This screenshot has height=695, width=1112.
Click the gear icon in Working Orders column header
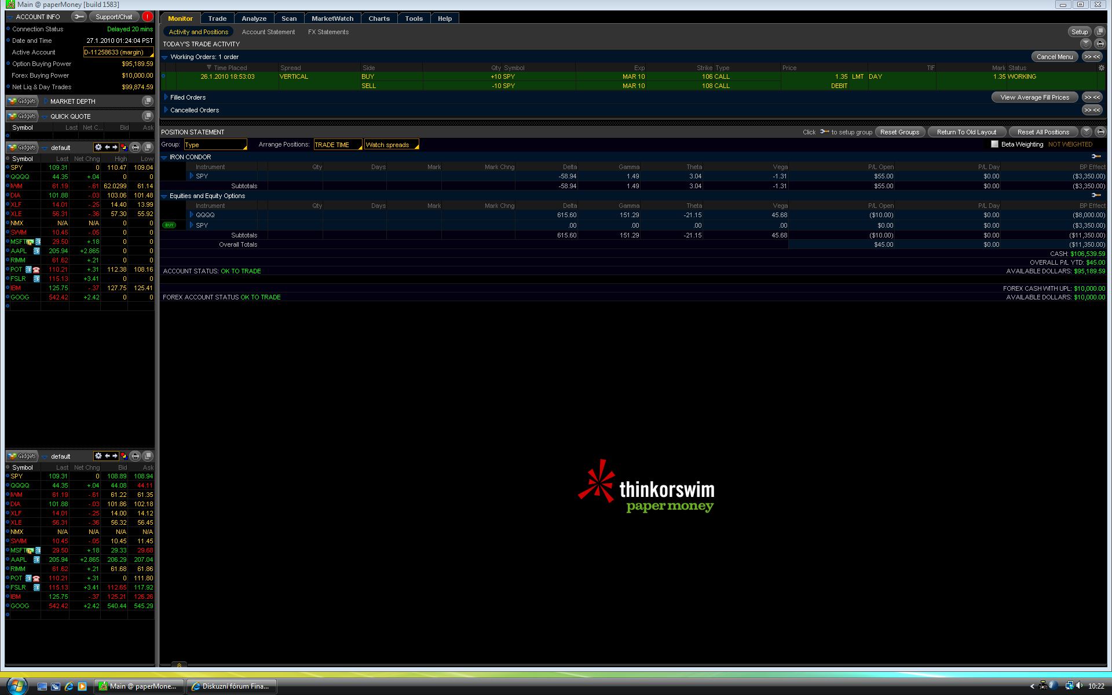tap(1101, 68)
